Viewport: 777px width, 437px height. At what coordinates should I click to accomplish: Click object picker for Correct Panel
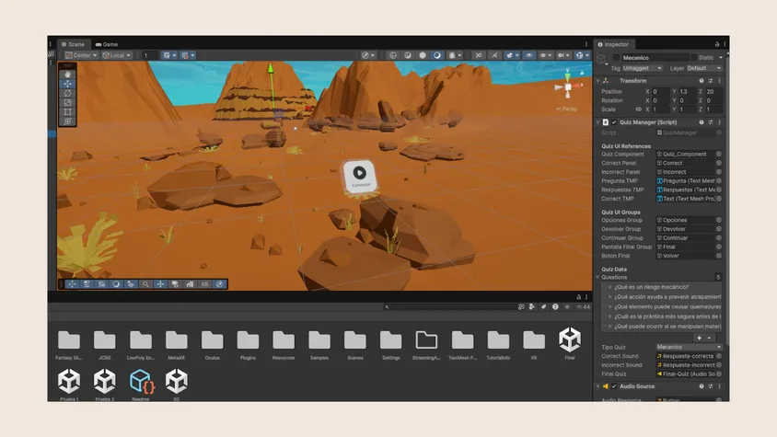(718, 163)
